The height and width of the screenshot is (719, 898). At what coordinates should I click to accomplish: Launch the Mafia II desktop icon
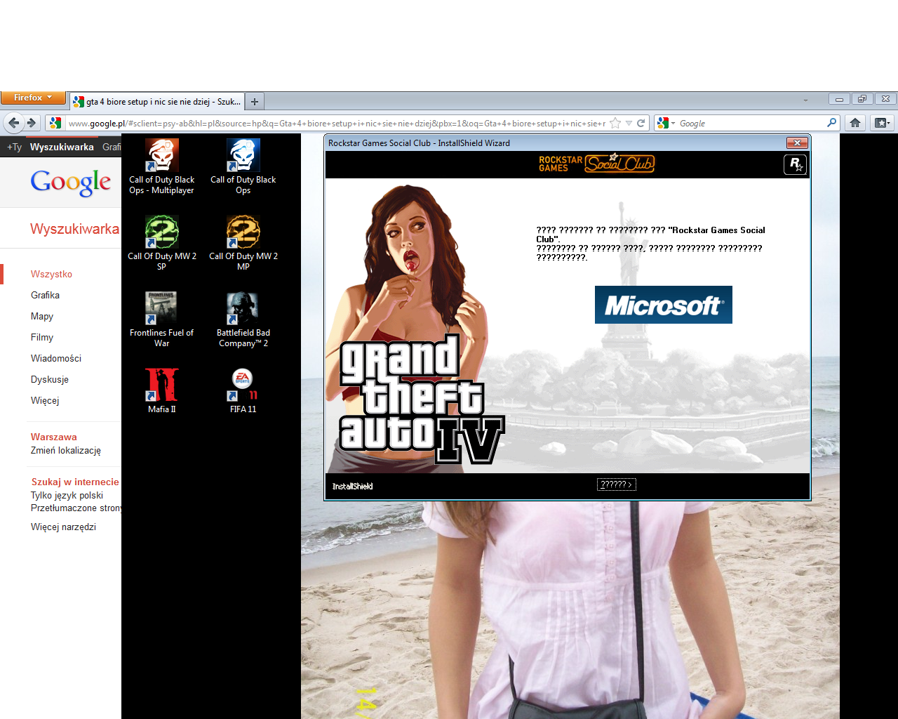pos(162,390)
